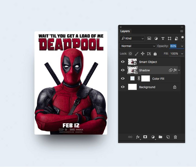This screenshot has height=167, width=196.
Task: Click the Color Fill layer mask thumbnail
Action: [146, 78]
